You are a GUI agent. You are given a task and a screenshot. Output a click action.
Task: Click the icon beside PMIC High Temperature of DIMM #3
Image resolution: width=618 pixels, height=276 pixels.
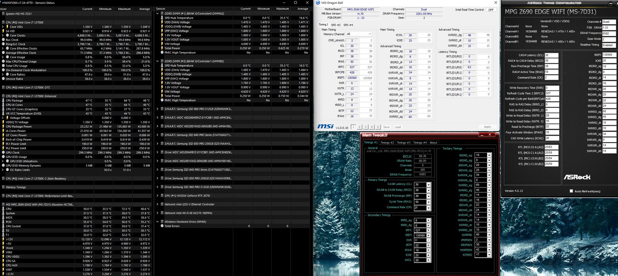pyautogui.click(x=162, y=100)
